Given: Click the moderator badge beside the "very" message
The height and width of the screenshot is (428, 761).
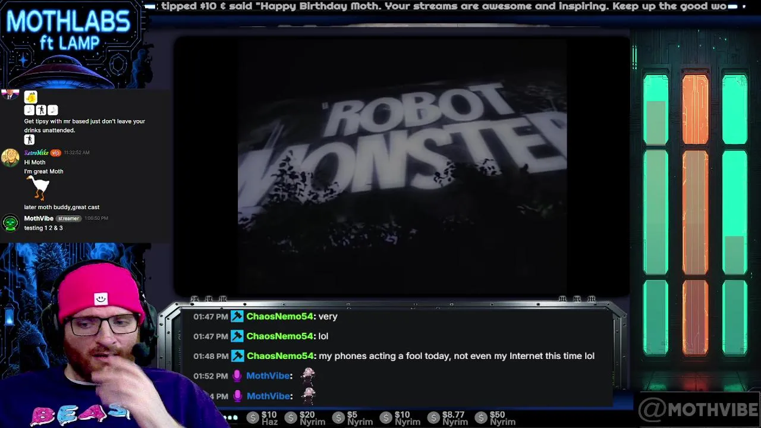Looking at the screenshot, I should tap(237, 317).
